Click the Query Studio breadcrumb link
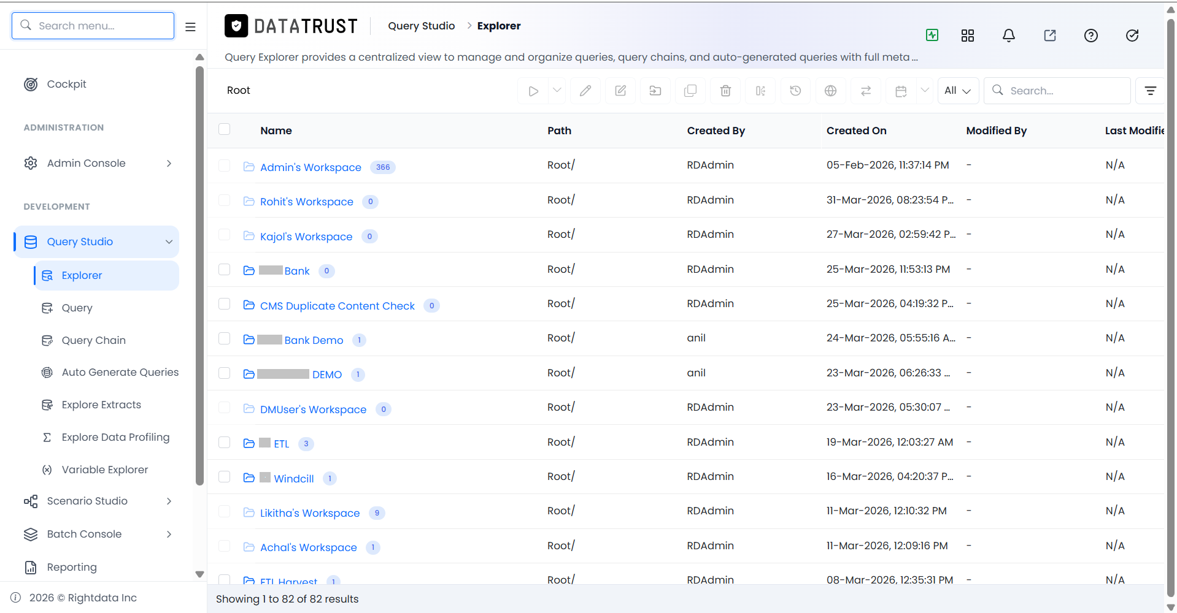Image resolution: width=1177 pixels, height=613 pixels. [422, 26]
